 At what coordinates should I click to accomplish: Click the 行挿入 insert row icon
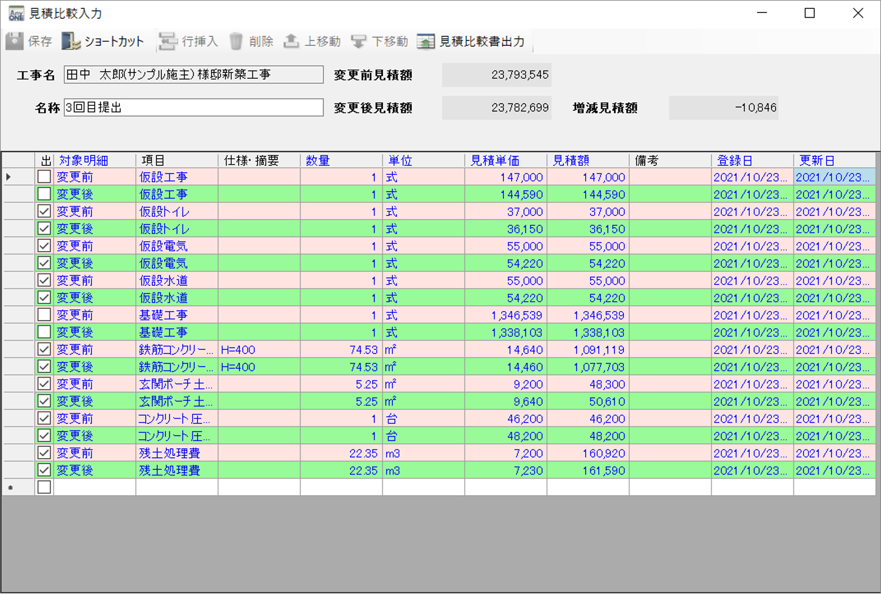point(168,41)
